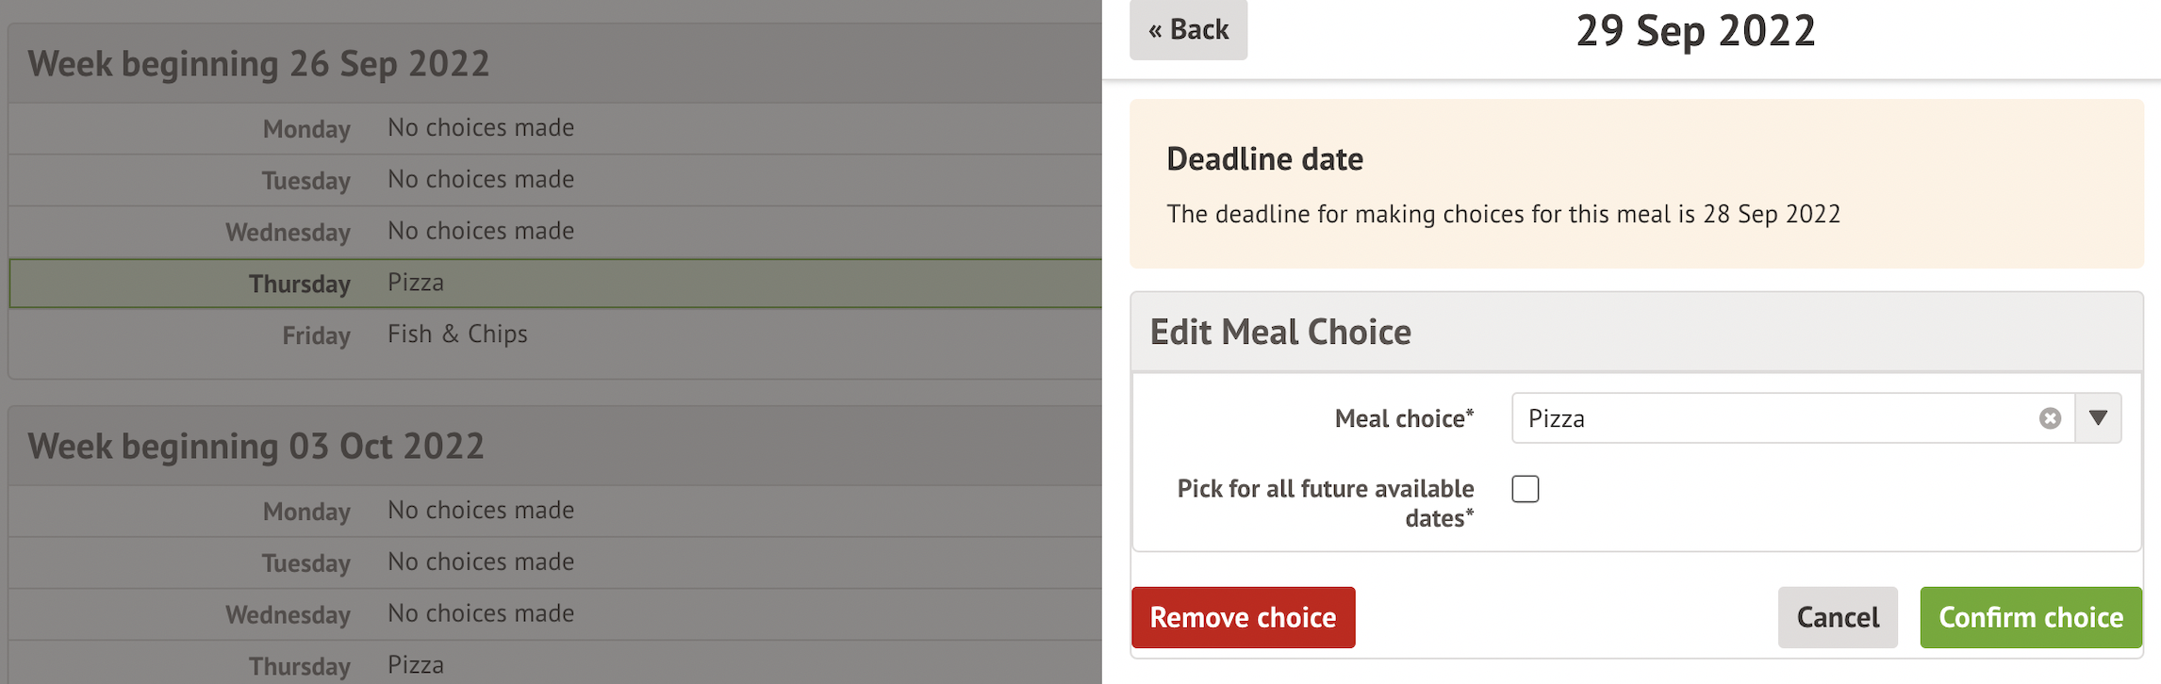Enable "Pick for all future available dates"

[1525, 489]
